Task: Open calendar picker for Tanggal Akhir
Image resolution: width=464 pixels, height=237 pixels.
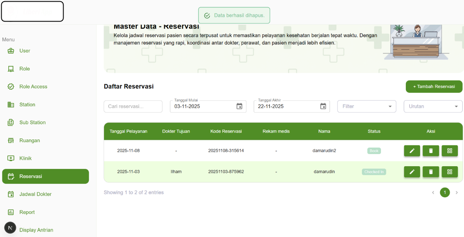Action: (x=323, y=106)
